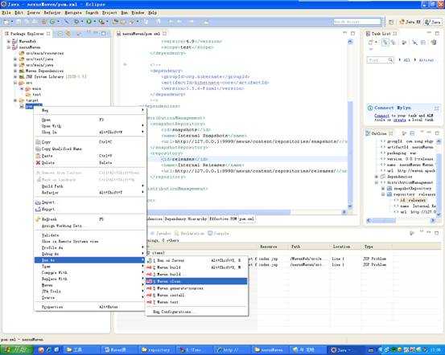Image resolution: width=445 pixels, height=355 pixels.
Task: Click the Refresh icon in context menu
Action: [x=38, y=219]
